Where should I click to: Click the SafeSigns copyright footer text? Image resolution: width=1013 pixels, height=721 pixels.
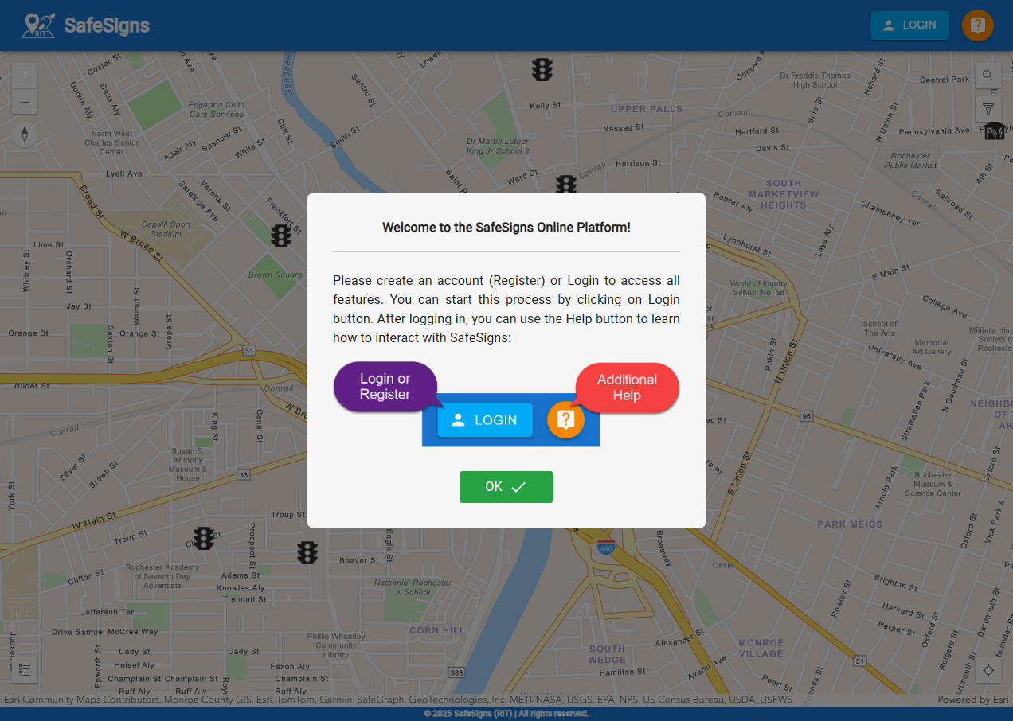pyautogui.click(x=506, y=712)
